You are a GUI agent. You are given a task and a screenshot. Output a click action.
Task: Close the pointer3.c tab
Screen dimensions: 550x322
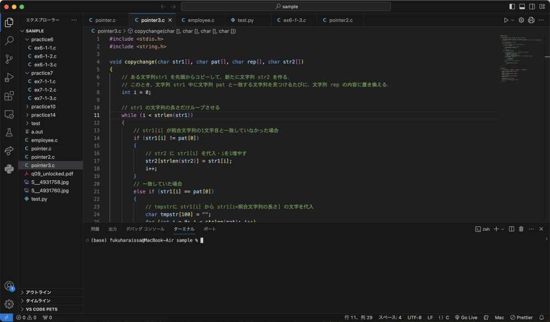coord(170,20)
